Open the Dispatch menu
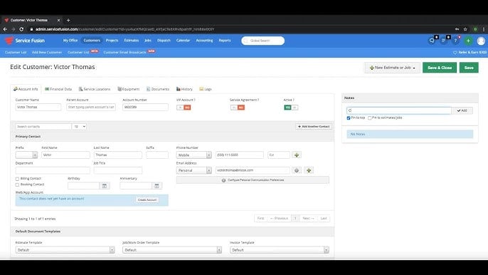Viewport: 488px width, 275px height. click(164, 41)
